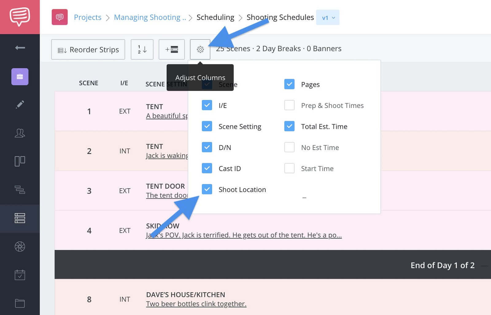Screen dimensions: 491x315
Task: Click TENT DOOR scene heading
Action: (x=165, y=186)
